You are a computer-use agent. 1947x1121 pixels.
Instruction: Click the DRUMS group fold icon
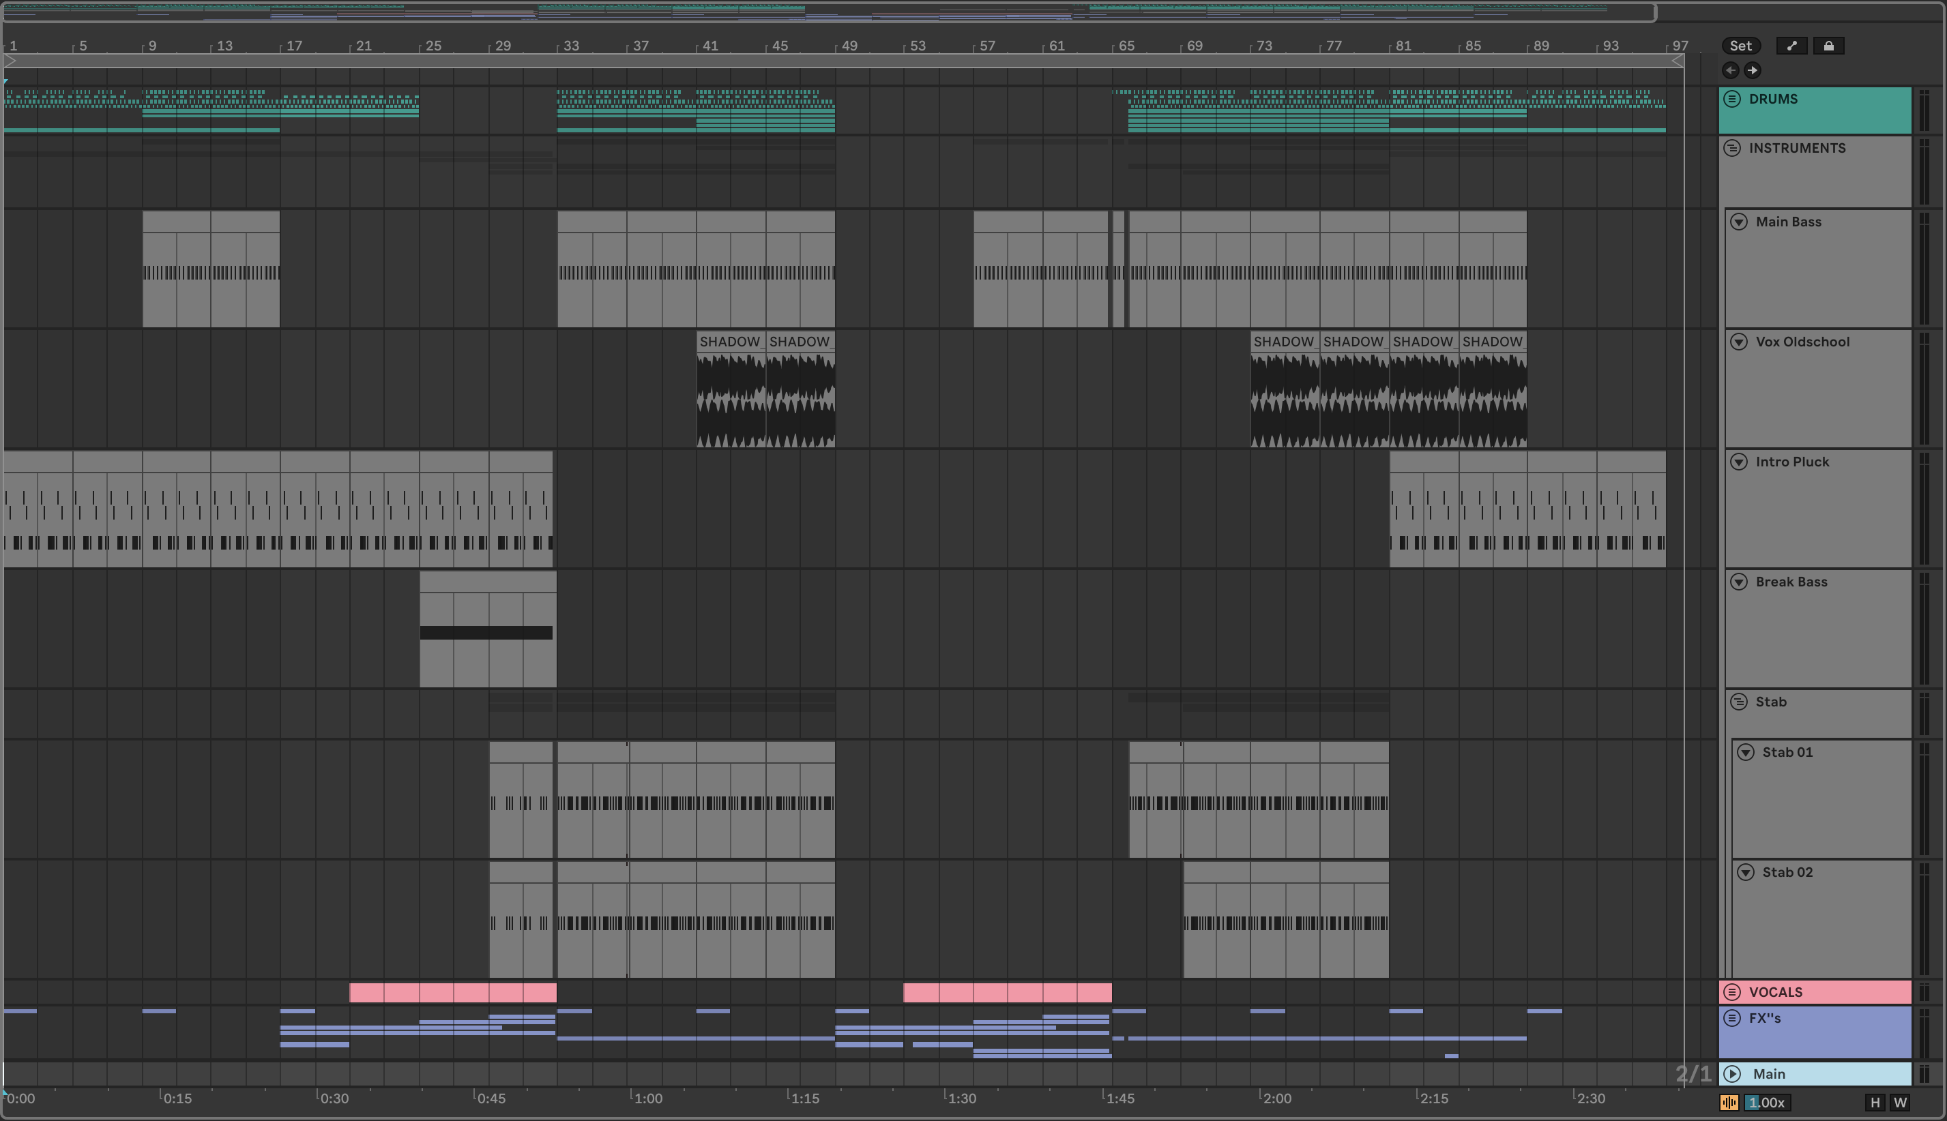click(1732, 99)
